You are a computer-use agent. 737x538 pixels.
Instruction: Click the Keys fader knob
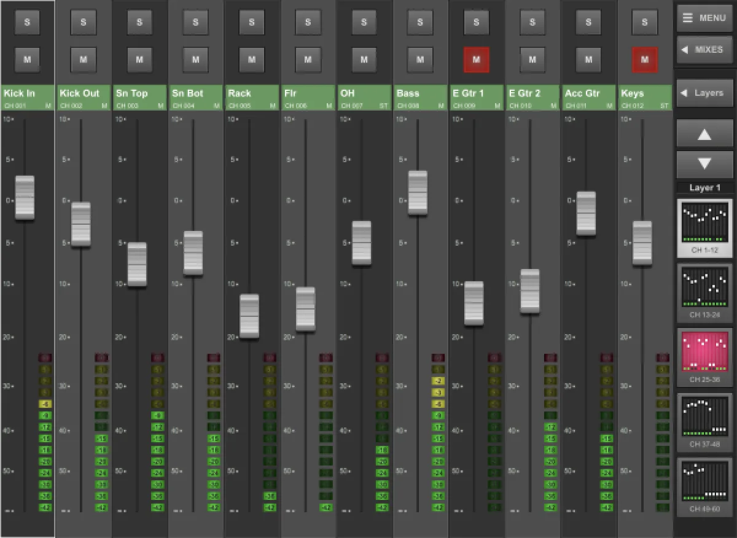642,243
